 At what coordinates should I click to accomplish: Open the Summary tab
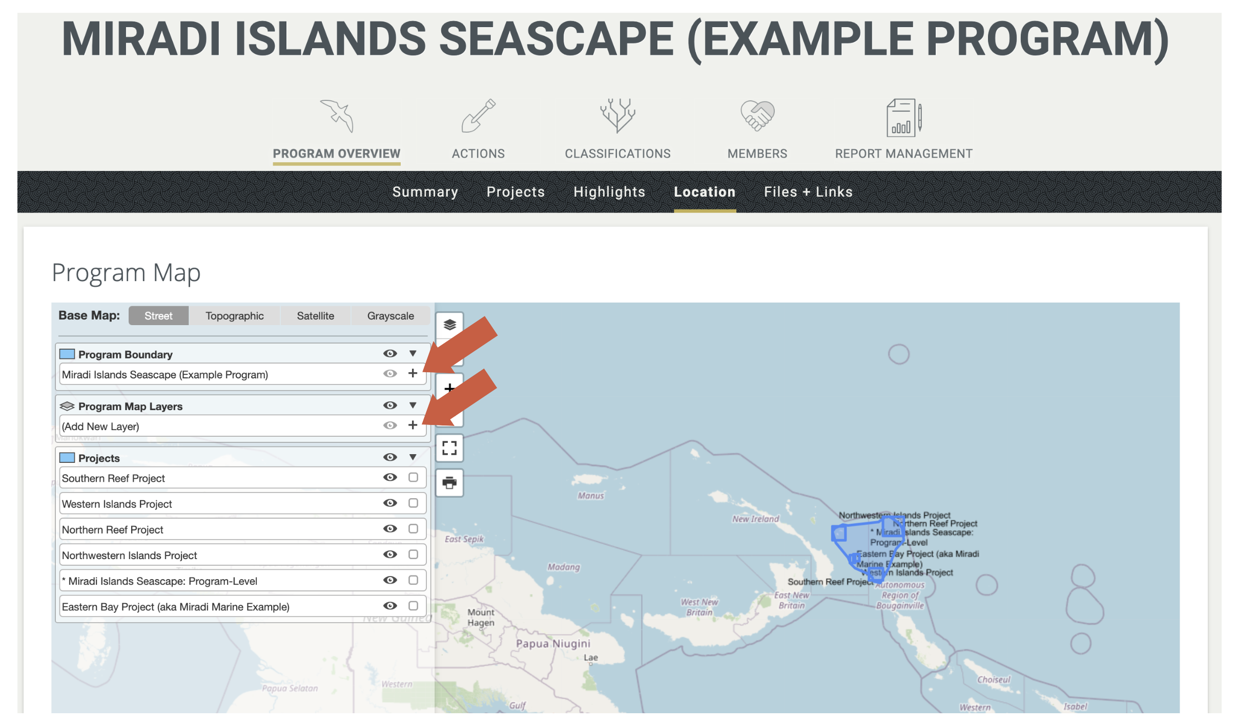[x=425, y=191]
